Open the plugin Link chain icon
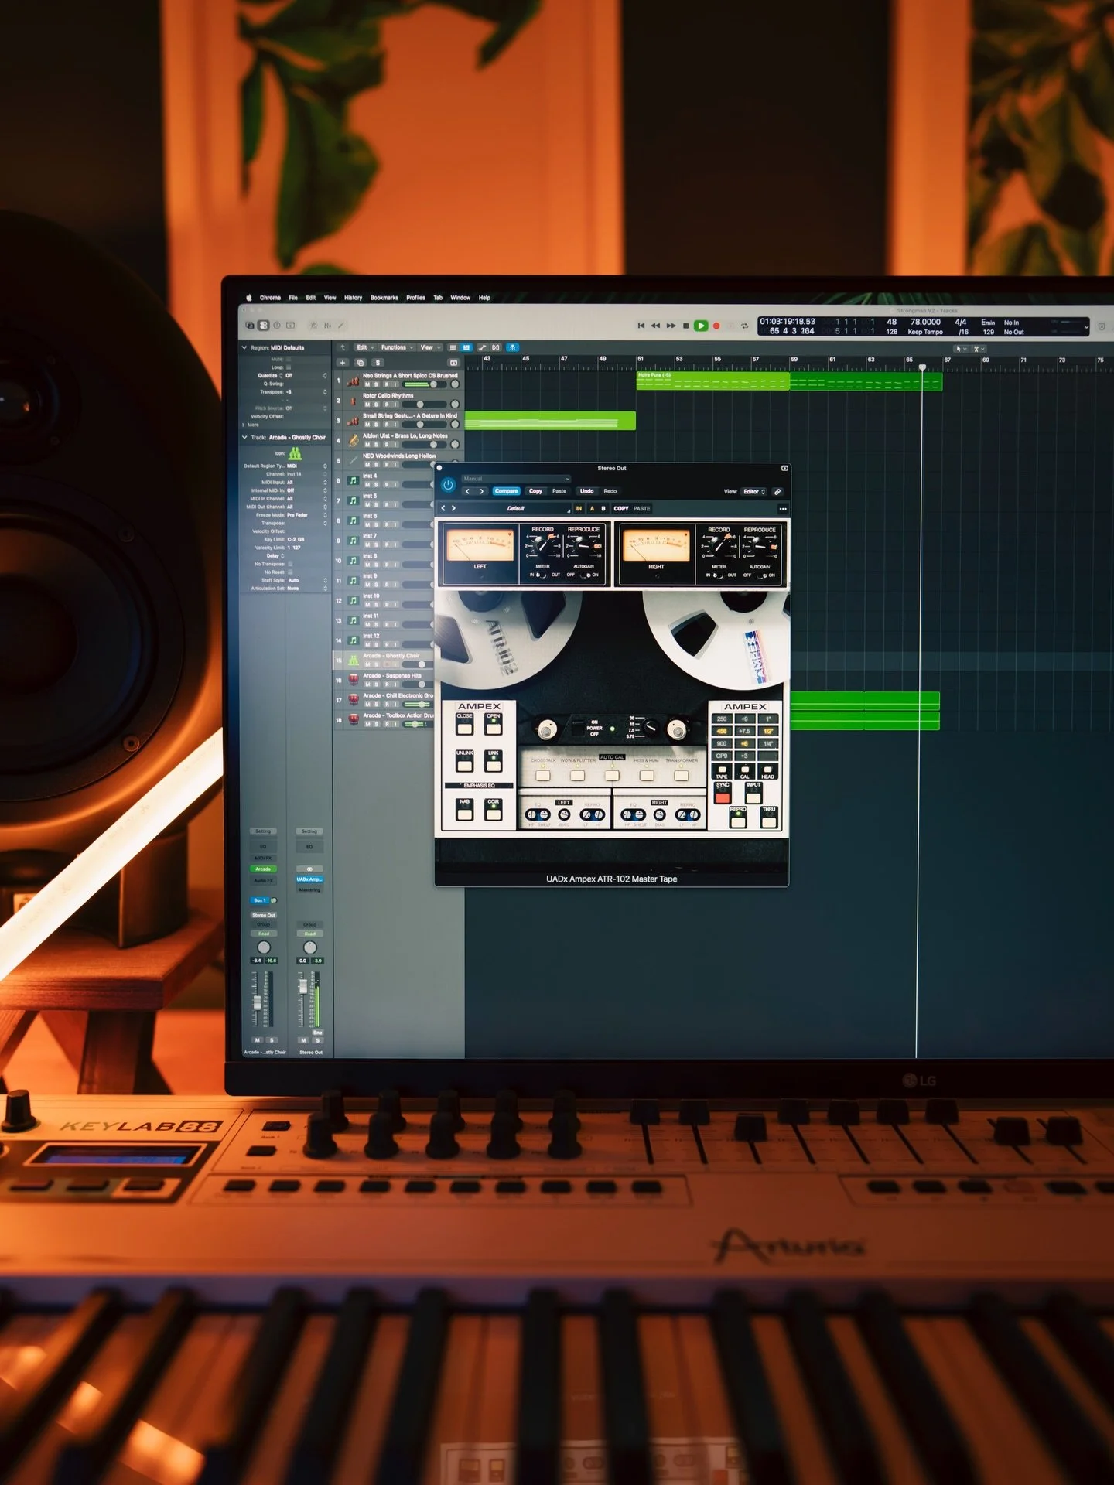The width and height of the screenshot is (1114, 1485). coord(777,491)
